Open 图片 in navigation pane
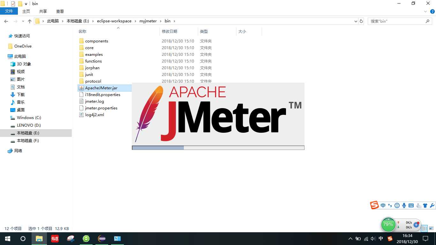The width and height of the screenshot is (436, 245). tap(20, 79)
